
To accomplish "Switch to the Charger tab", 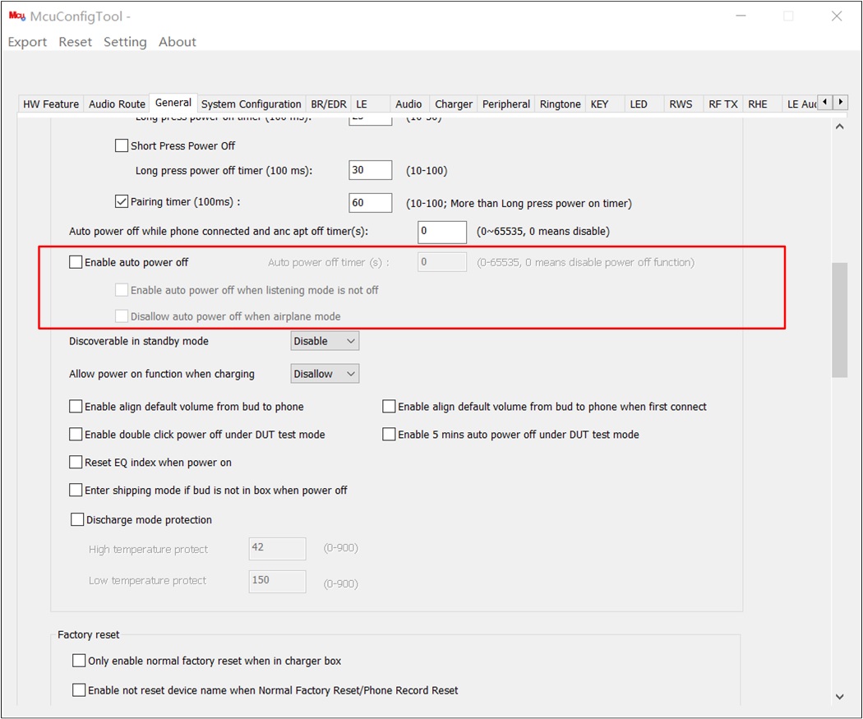I will click(454, 104).
